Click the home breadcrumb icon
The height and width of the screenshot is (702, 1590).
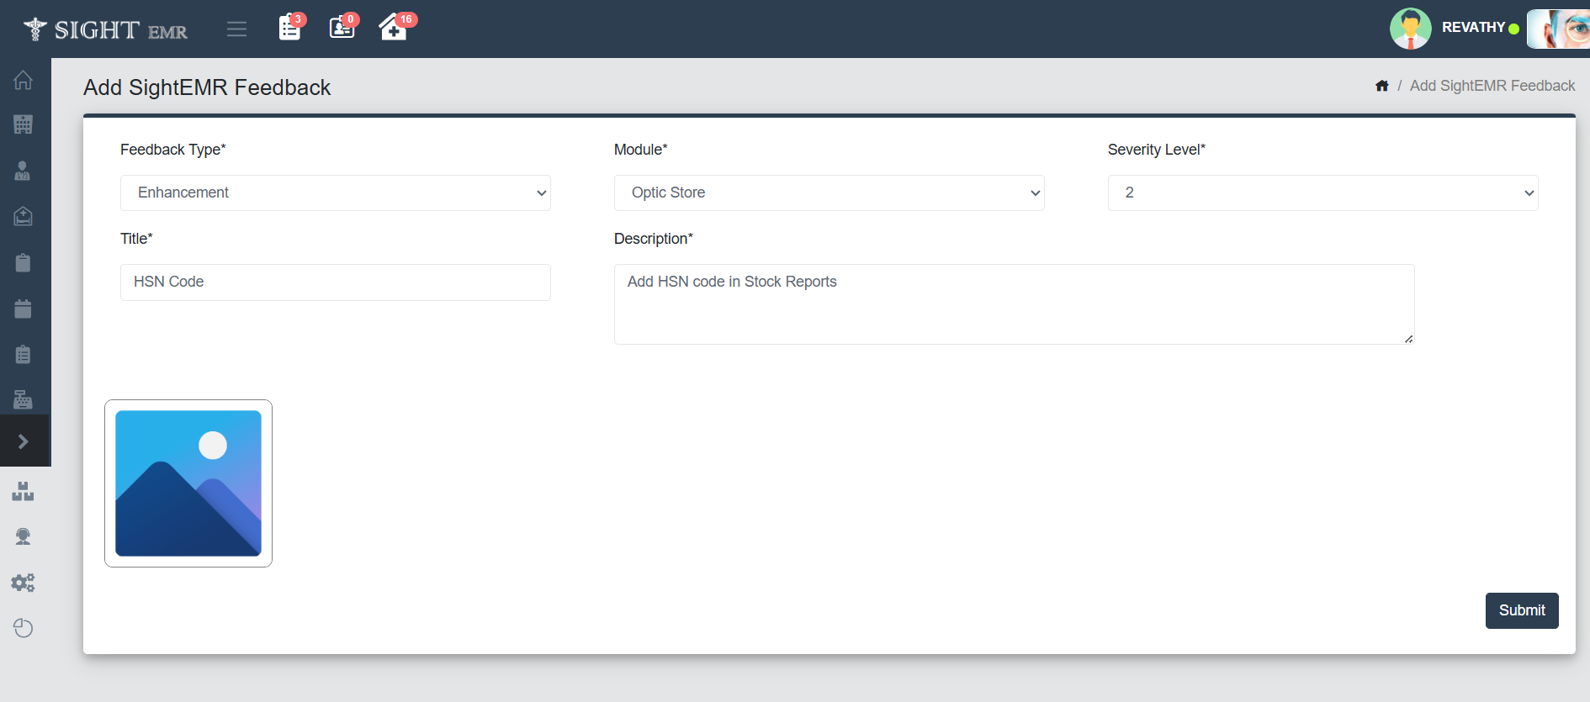pos(1381,86)
